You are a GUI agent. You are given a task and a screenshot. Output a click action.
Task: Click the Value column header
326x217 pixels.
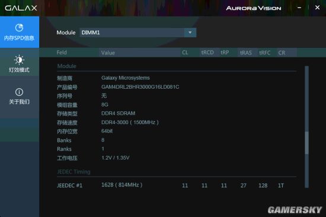[x=108, y=53]
